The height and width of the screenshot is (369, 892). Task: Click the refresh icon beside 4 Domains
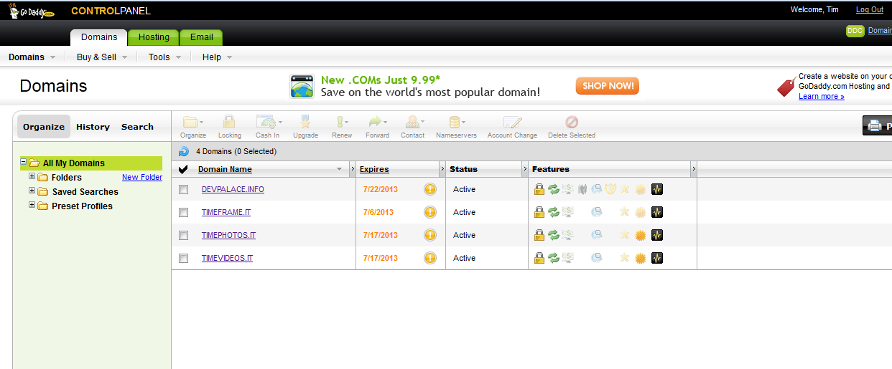[x=184, y=151]
